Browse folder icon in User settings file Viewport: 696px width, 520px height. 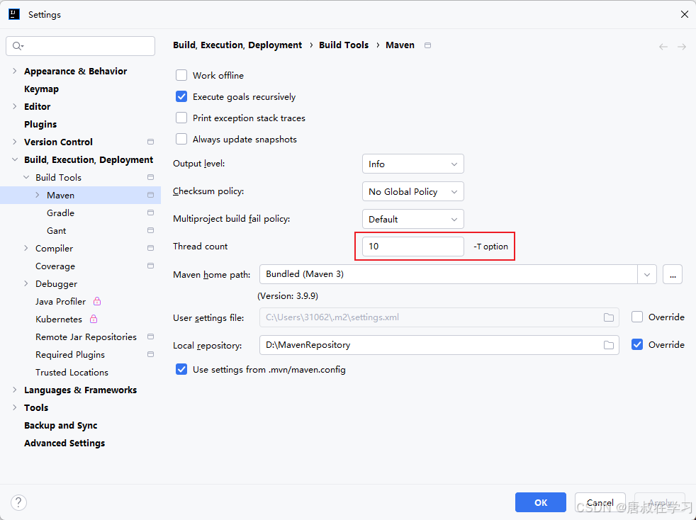tap(609, 317)
